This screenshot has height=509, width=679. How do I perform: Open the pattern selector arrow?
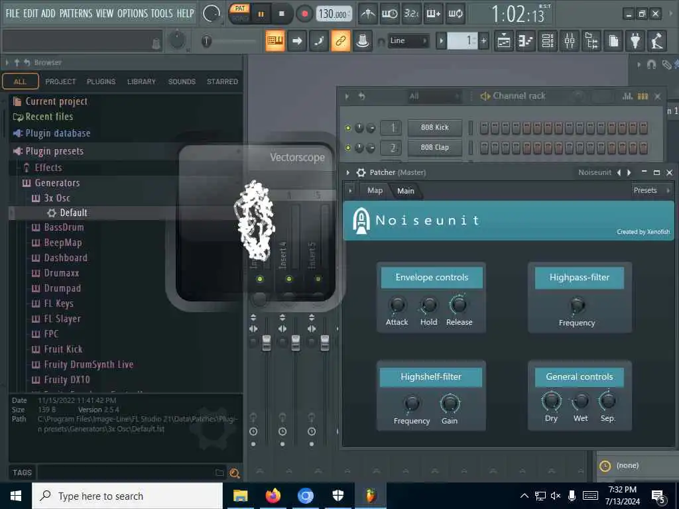click(x=441, y=41)
